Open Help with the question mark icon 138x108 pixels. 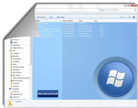point(134,17)
